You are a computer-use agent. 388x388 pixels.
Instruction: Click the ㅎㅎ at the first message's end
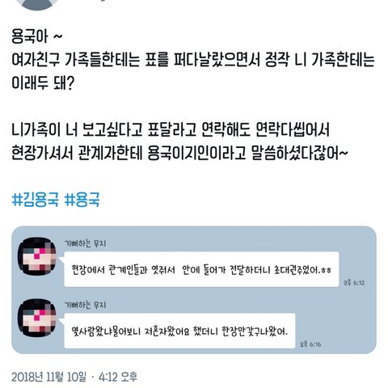[x=326, y=270]
